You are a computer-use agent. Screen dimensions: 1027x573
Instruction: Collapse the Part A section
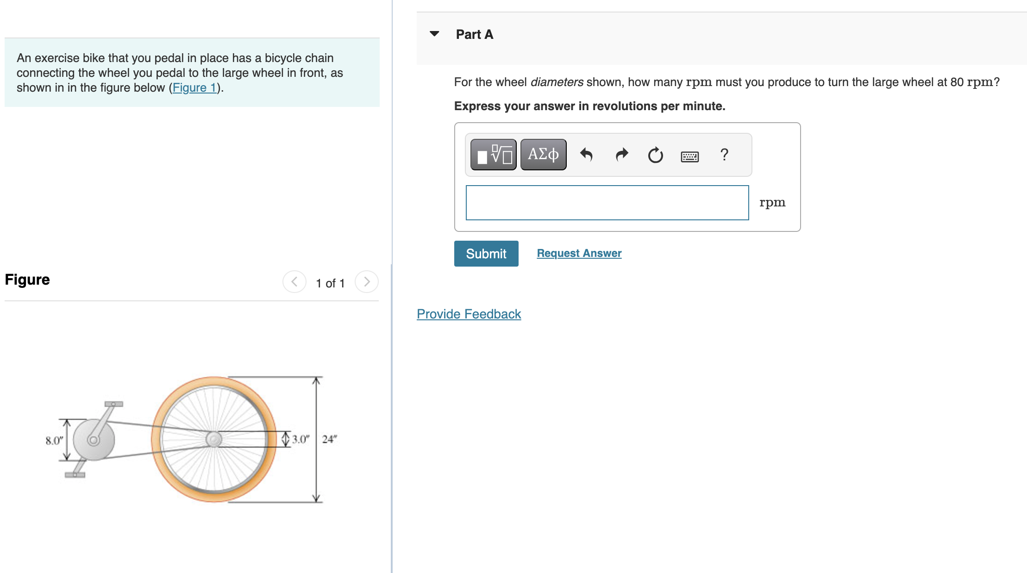tap(434, 34)
